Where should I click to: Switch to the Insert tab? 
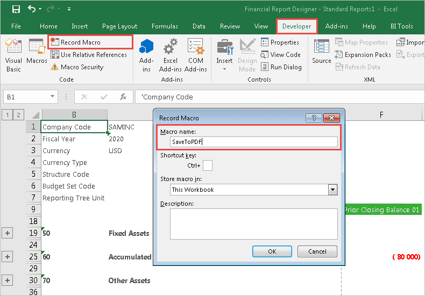click(80, 26)
